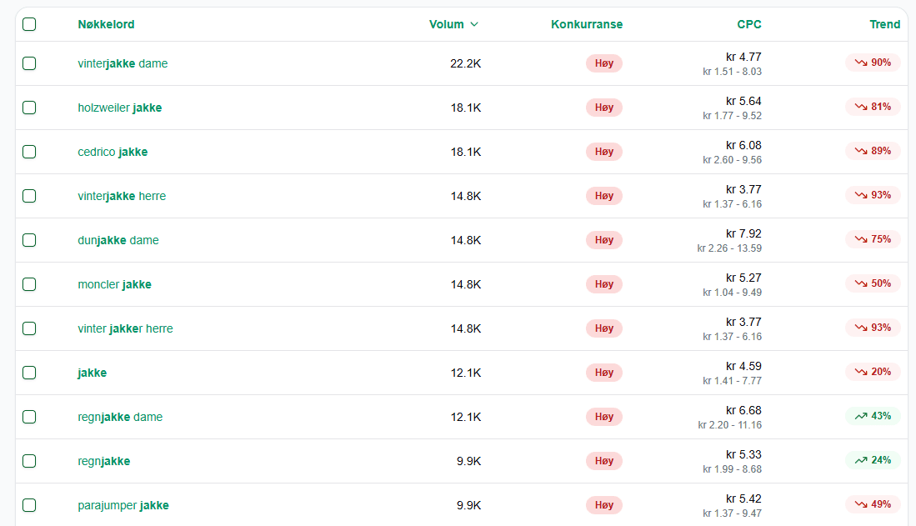This screenshot has width=916, height=526.
Task: Click the 81% trend badge for holzweiler jakke
Action: coord(873,107)
